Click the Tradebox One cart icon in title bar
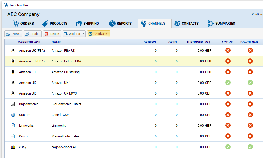This screenshot has height=158, width=263. 6,5
